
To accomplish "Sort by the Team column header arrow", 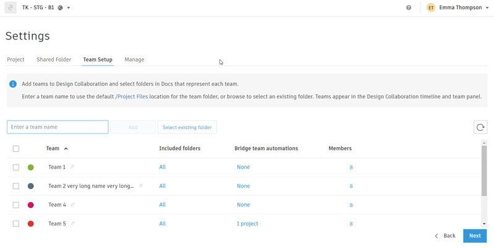I will tap(66, 148).
